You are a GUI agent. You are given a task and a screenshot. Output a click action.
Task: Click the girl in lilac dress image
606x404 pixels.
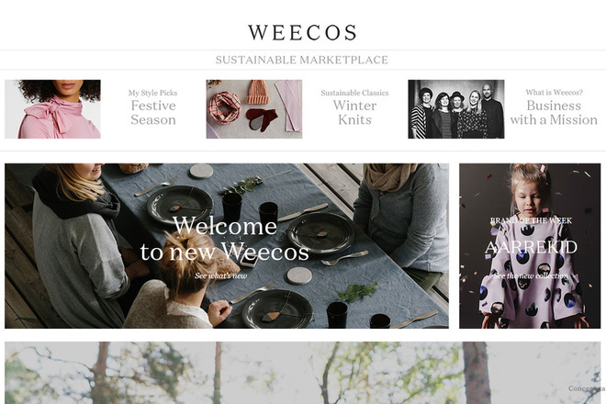coord(530,246)
